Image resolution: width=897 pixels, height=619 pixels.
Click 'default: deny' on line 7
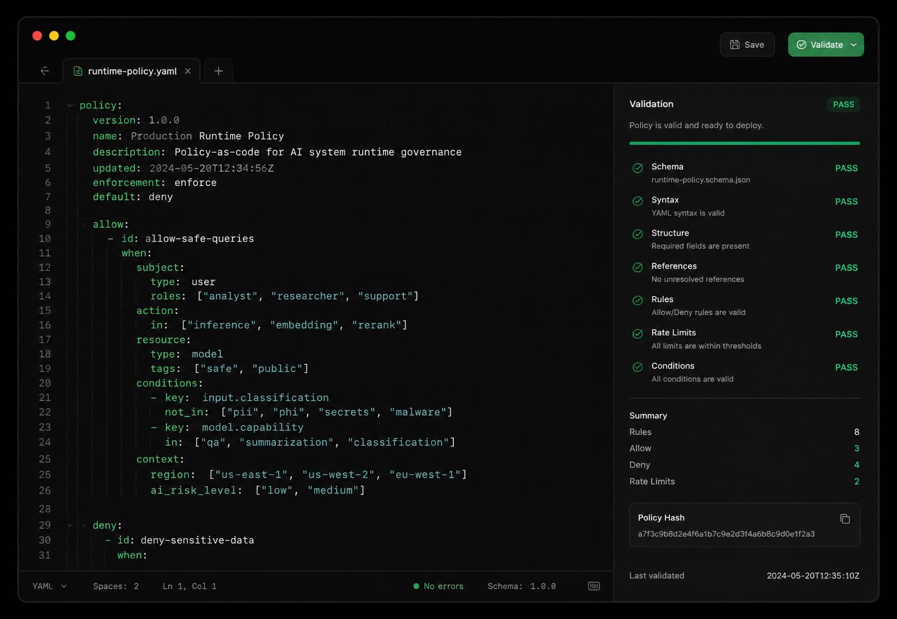click(133, 197)
